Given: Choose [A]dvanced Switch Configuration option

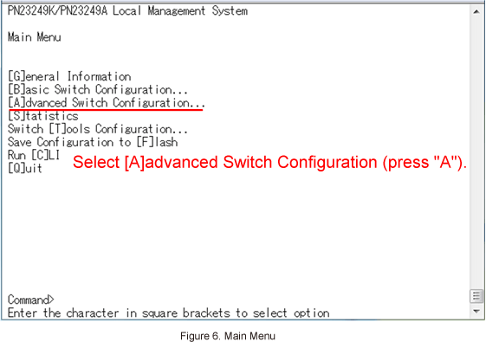Looking at the screenshot, I should click(x=107, y=102).
